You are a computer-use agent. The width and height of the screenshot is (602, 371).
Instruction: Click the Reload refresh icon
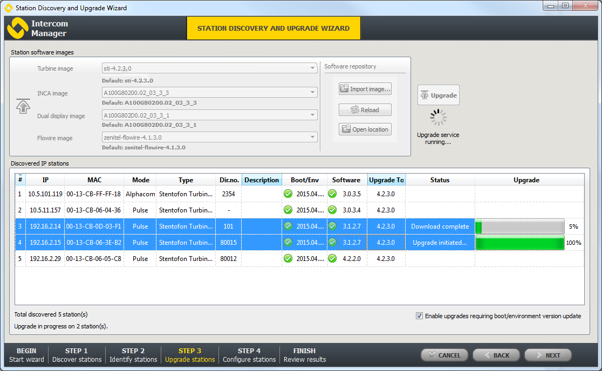click(x=354, y=110)
